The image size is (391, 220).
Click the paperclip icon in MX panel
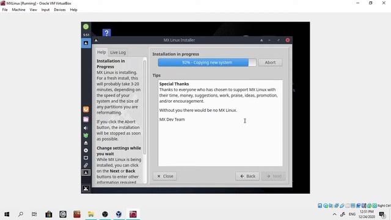pos(86,165)
